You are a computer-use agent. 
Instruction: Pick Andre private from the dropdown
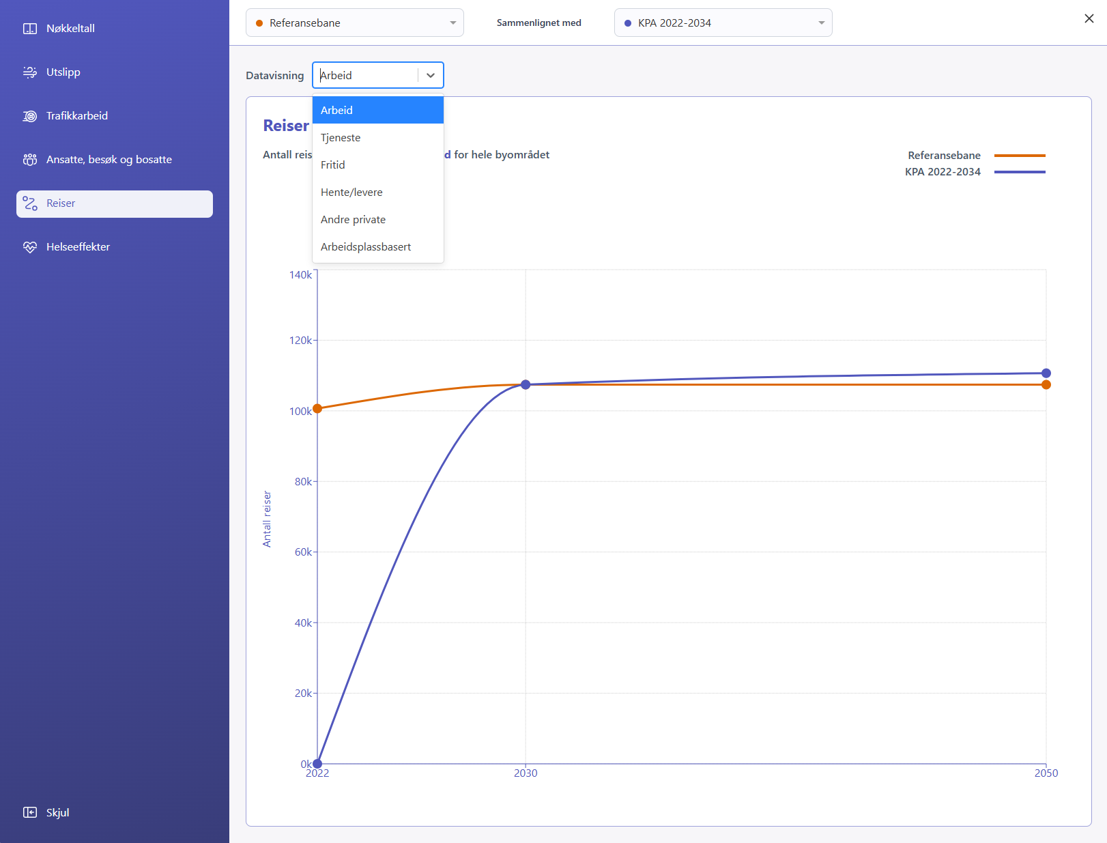(x=378, y=219)
